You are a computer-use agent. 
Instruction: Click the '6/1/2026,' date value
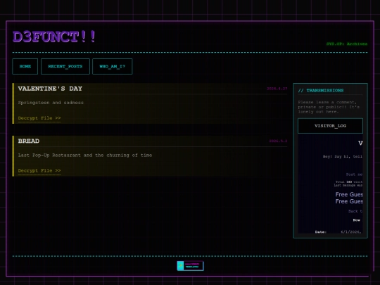[x=351, y=232]
